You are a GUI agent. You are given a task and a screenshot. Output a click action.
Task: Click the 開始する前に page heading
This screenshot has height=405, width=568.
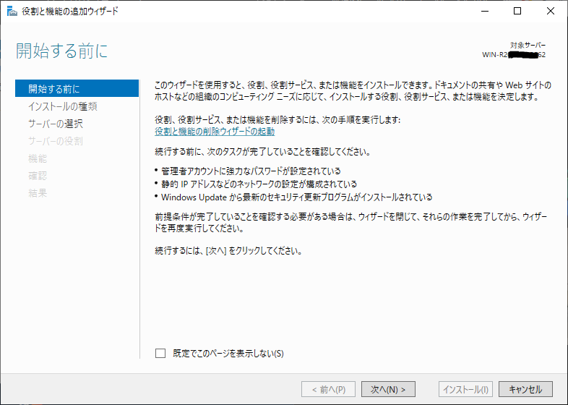62,51
